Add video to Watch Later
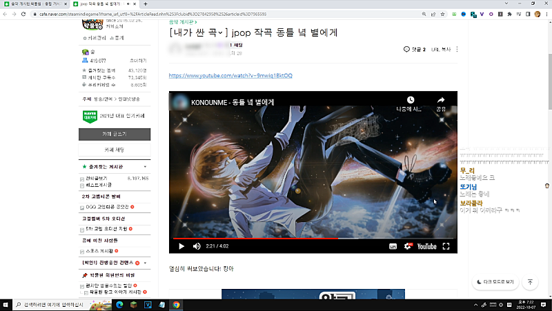The width and height of the screenshot is (552, 311). pos(410,104)
